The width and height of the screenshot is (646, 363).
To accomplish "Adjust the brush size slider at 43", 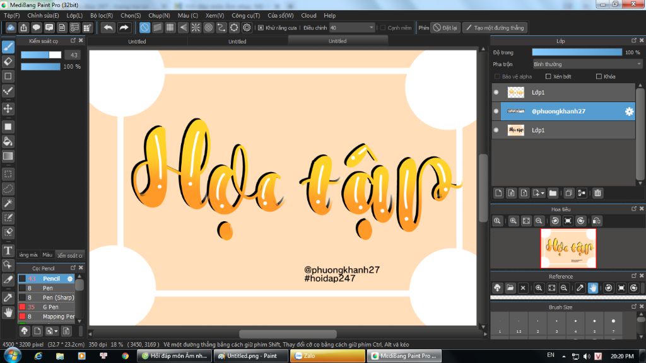I will tap(41, 55).
